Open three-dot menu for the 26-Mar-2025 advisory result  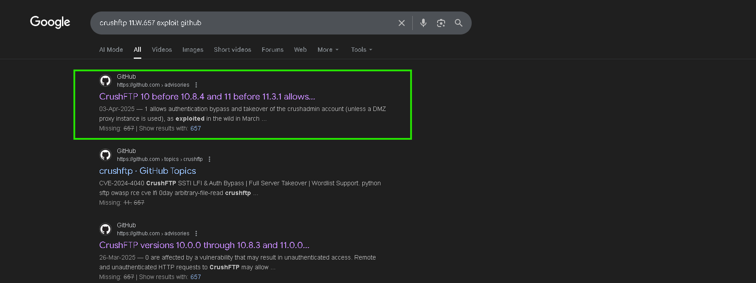tap(196, 233)
